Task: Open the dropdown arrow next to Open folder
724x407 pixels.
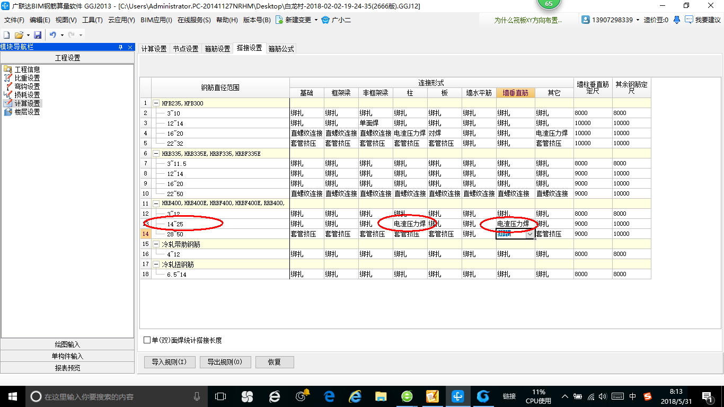Action: [x=28, y=35]
